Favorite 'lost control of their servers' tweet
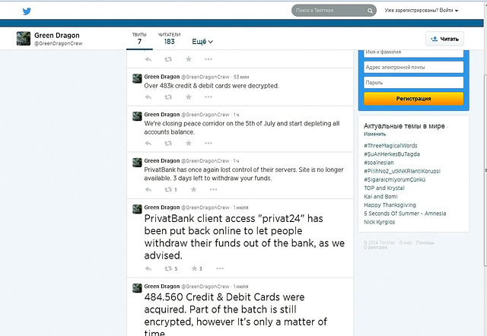The image size is (487, 336). click(x=193, y=189)
